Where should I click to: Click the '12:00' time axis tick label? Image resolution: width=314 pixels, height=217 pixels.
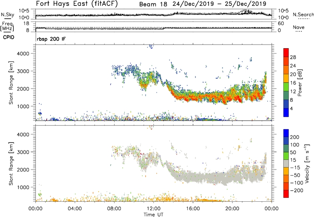[x=153, y=209]
